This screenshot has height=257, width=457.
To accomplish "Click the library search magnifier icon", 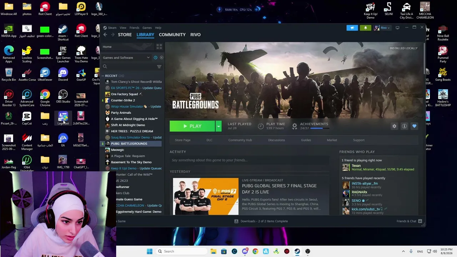I will 105,66.
